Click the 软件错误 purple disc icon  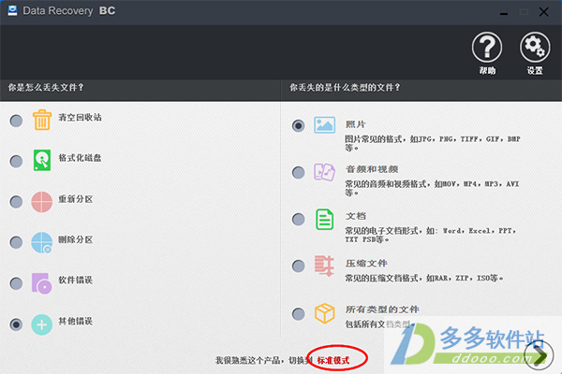click(x=41, y=283)
